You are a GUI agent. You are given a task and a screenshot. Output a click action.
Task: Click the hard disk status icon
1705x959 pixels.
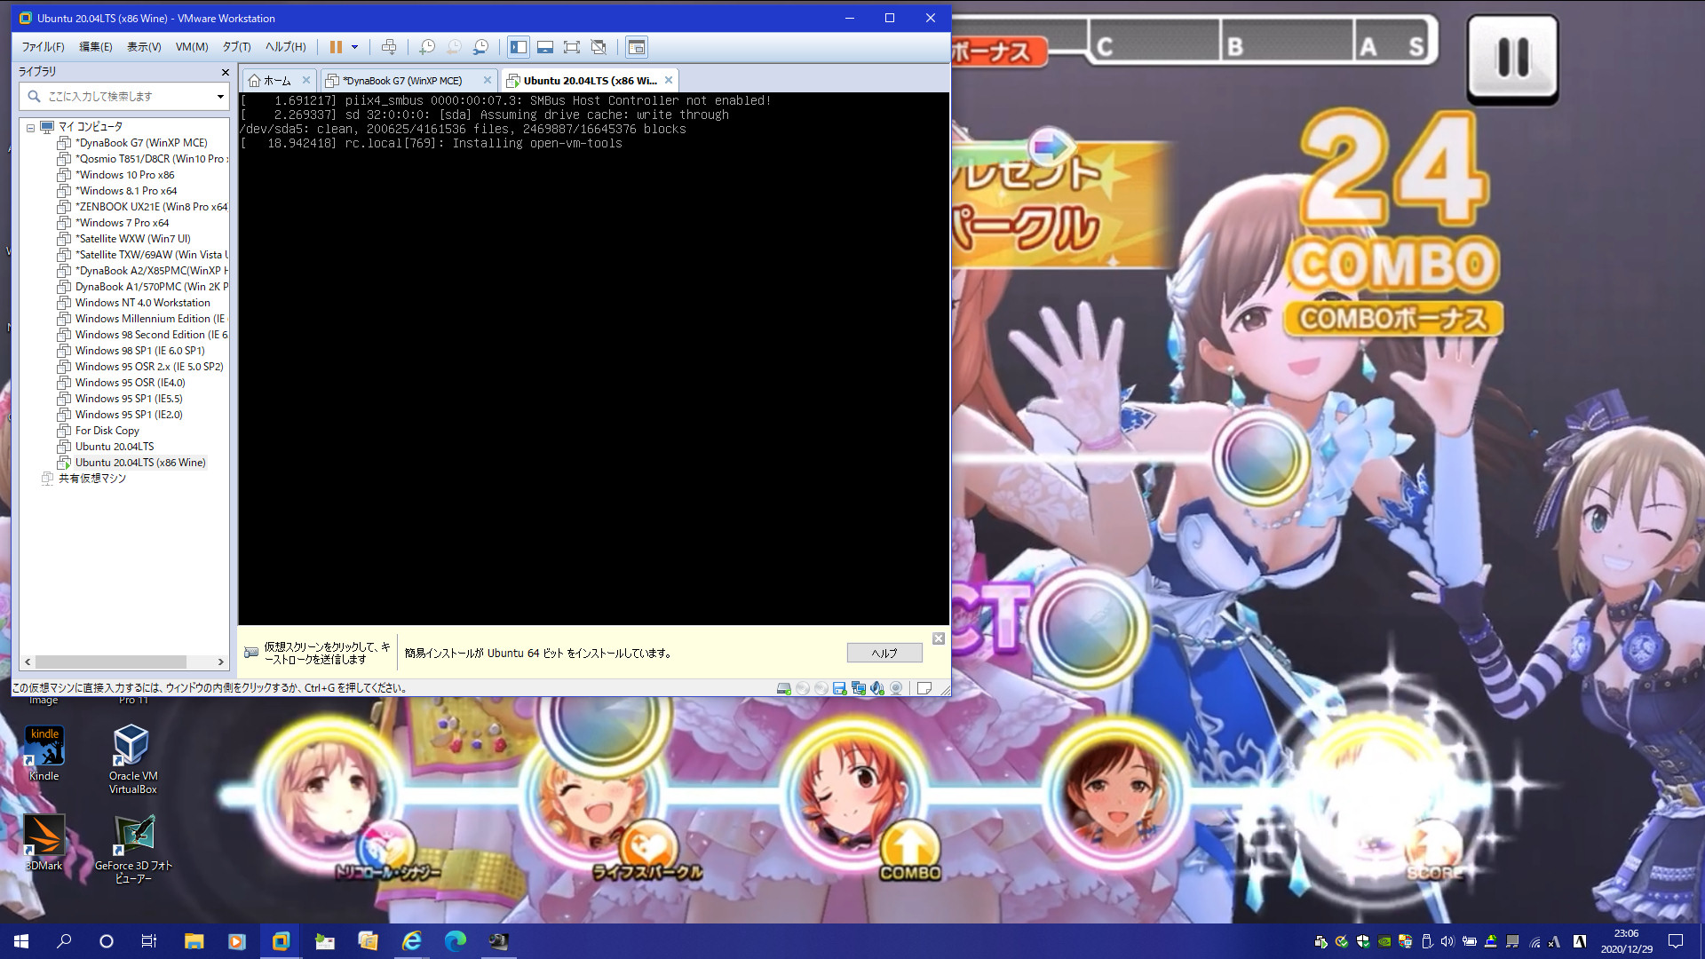pos(783,688)
